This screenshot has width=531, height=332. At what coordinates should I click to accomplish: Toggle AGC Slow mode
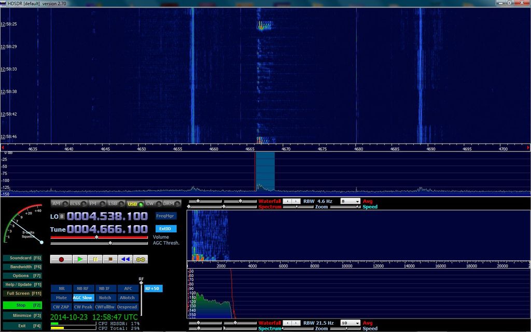83,297
